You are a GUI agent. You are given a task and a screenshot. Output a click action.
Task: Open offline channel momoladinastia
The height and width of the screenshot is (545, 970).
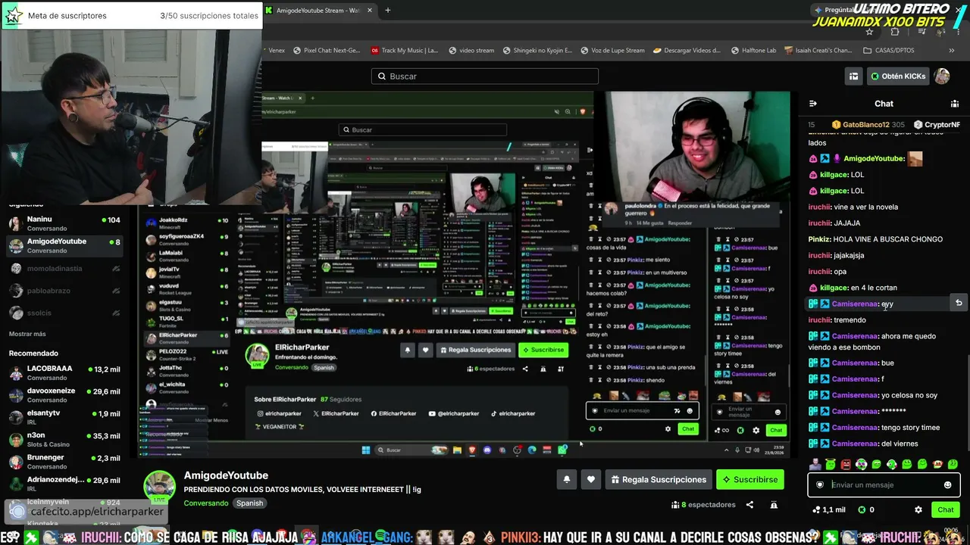pos(65,268)
